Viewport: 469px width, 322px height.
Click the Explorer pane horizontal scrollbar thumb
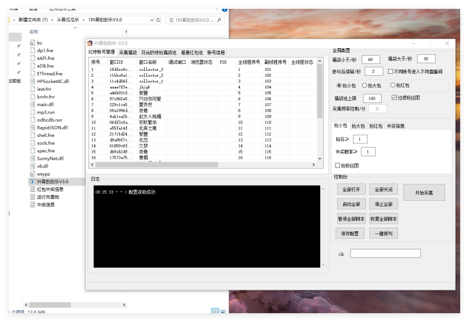point(50,305)
